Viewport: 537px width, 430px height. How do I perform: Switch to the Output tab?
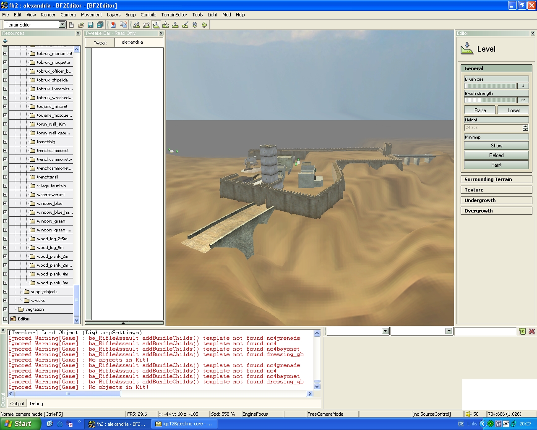(x=17, y=404)
